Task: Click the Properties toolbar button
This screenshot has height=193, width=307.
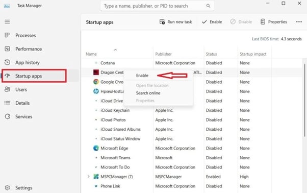Action: pyautogui.click(x=274, y=22)
